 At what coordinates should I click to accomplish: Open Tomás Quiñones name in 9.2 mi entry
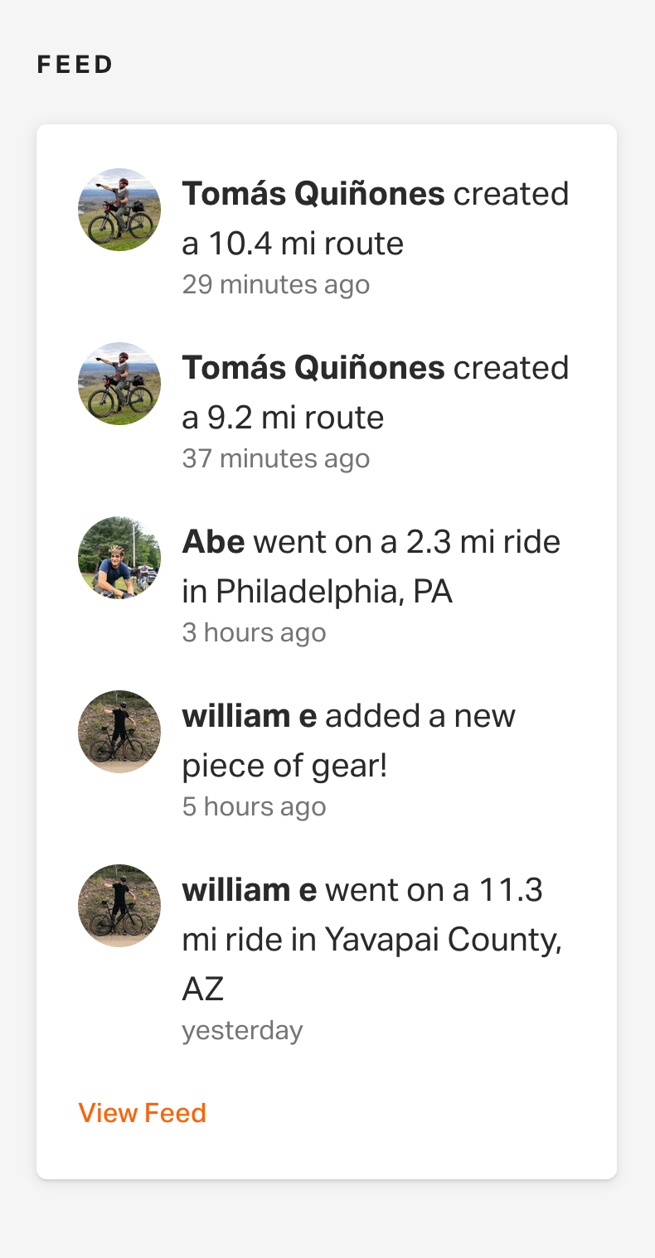tap(313, 368)
